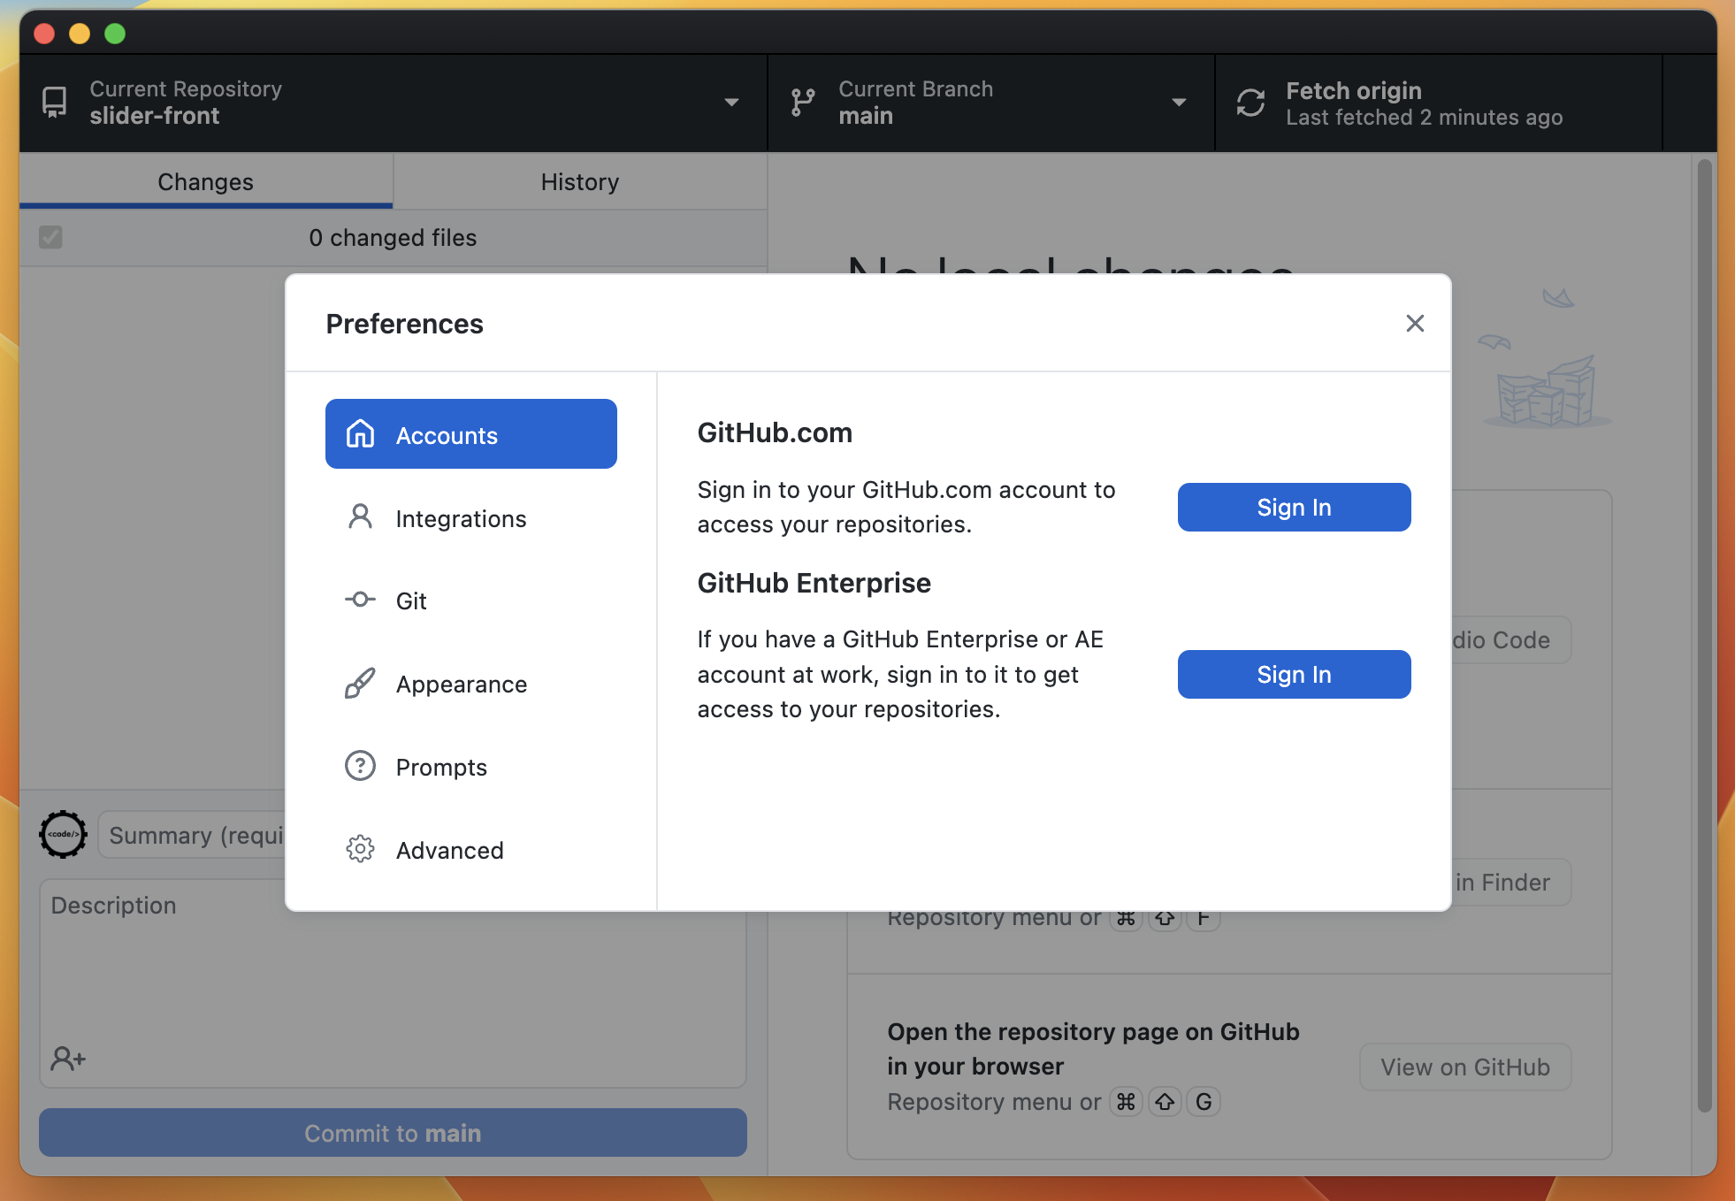1735x1201 pixels.
Task: Sign in to GitHub Enterprise
Action: click(x=1293, y=674)
